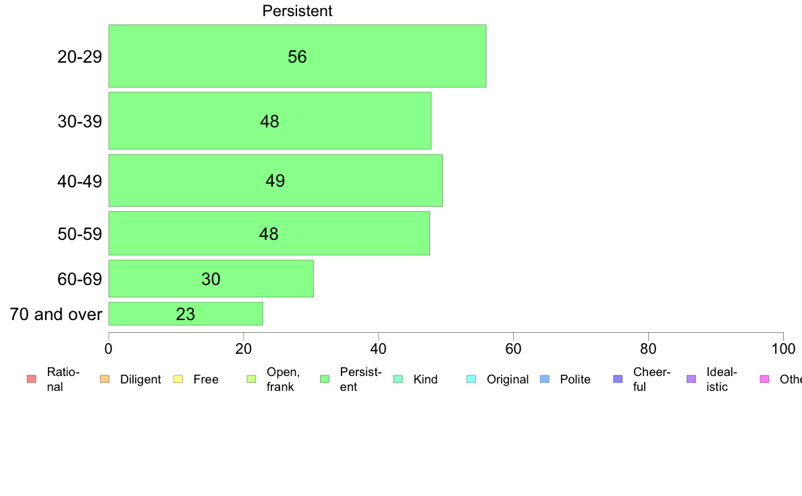Select the 50-59 age group bar
This screenshot has height=496, width=802.
click(x=269, y=233)
